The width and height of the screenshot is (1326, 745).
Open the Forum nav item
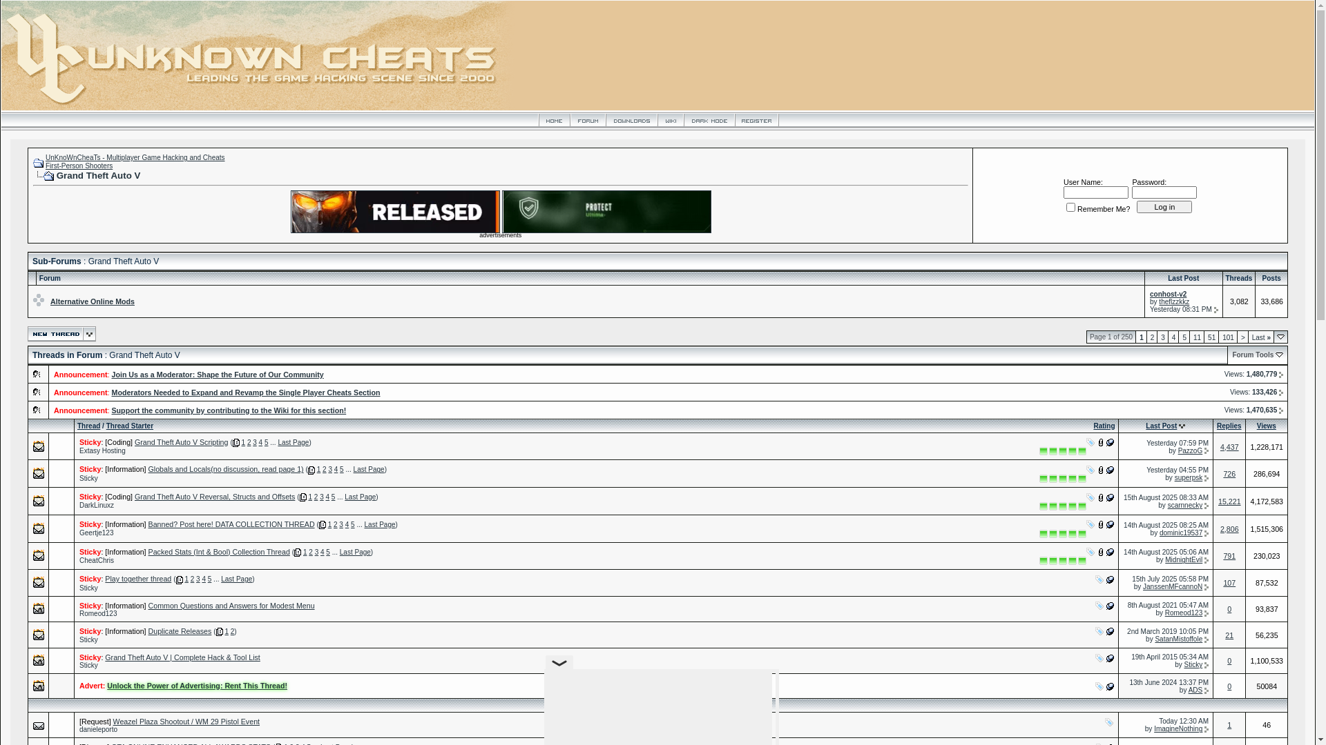pos(588,121)
